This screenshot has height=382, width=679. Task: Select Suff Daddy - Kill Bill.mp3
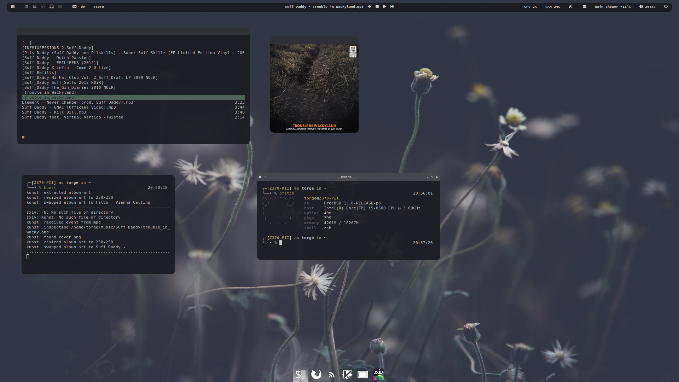tap(133, 112)
